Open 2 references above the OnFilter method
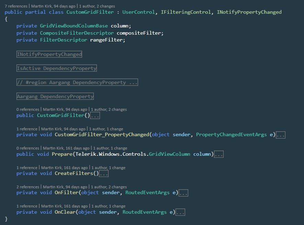 pyautogui.click(x=28, y=187)
